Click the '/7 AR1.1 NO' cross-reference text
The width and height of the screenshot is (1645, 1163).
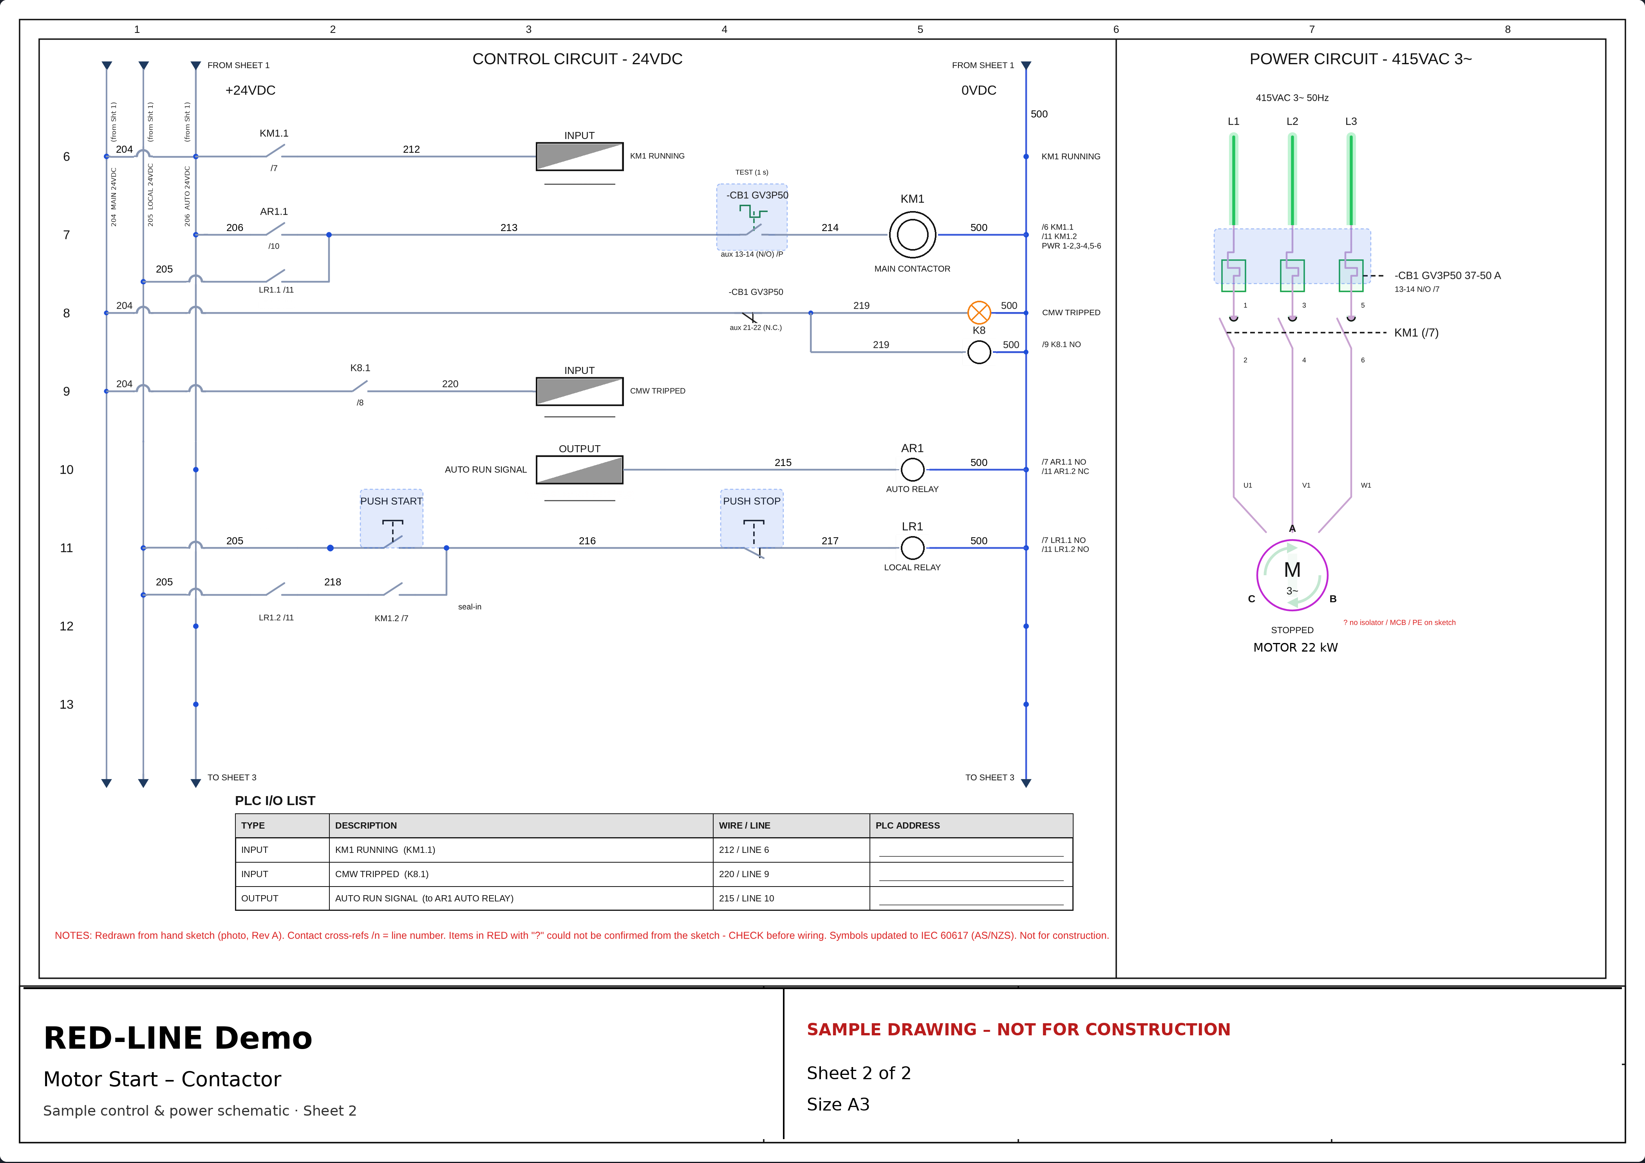(1064, 462)
